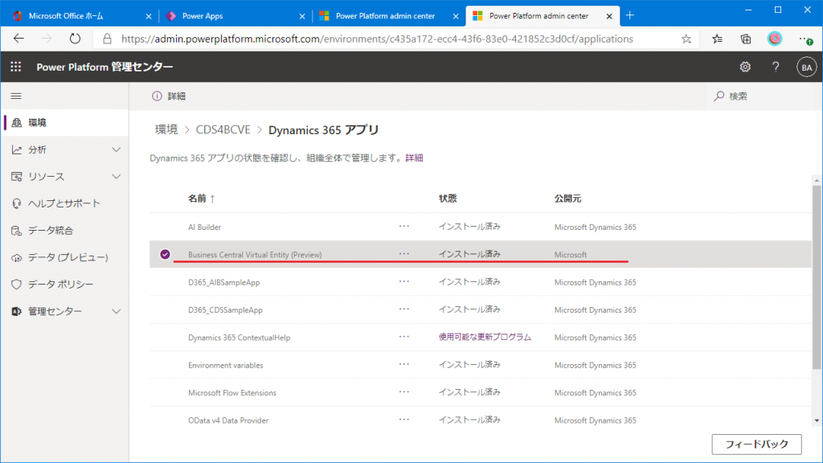823x463 pixels.
Task: Click the 検索 search field
Action: 764,96
